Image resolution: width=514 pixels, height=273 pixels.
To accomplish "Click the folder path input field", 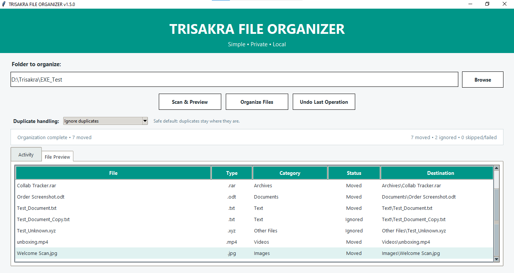I will 234,80.
